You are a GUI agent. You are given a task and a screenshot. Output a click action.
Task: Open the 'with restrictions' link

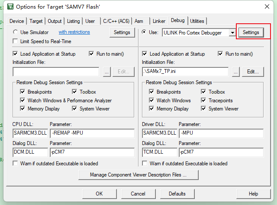pos(74,32)
